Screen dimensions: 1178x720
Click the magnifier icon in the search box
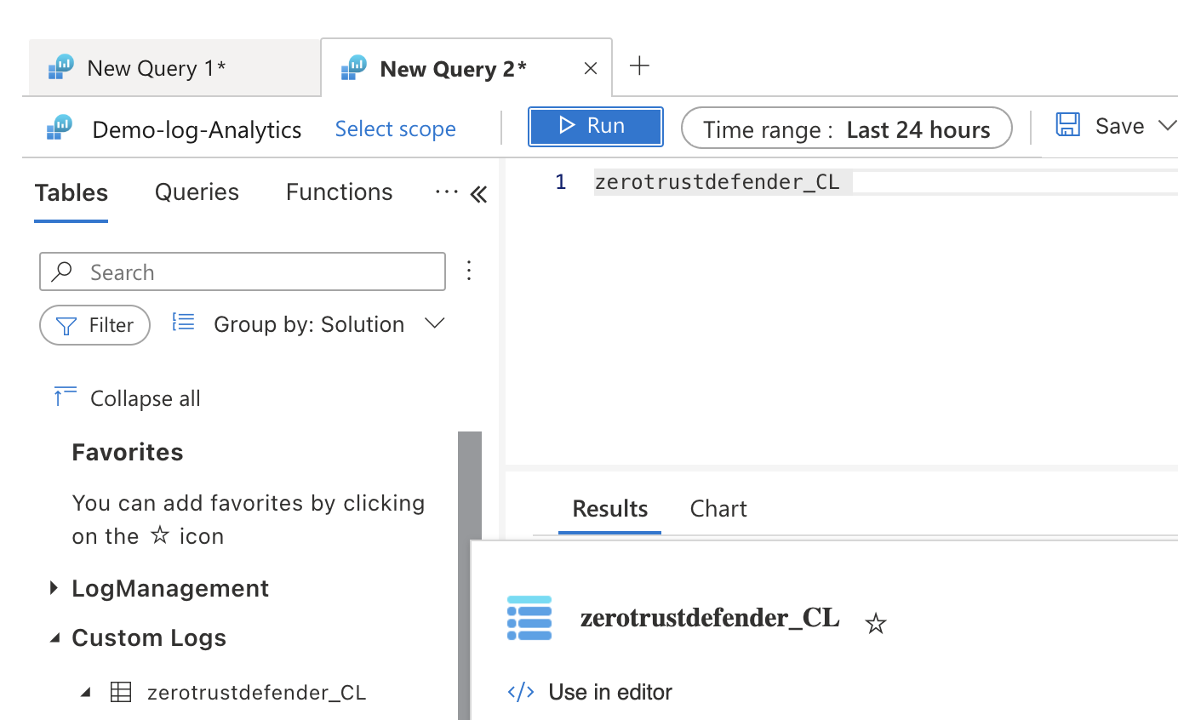[63, 271]
